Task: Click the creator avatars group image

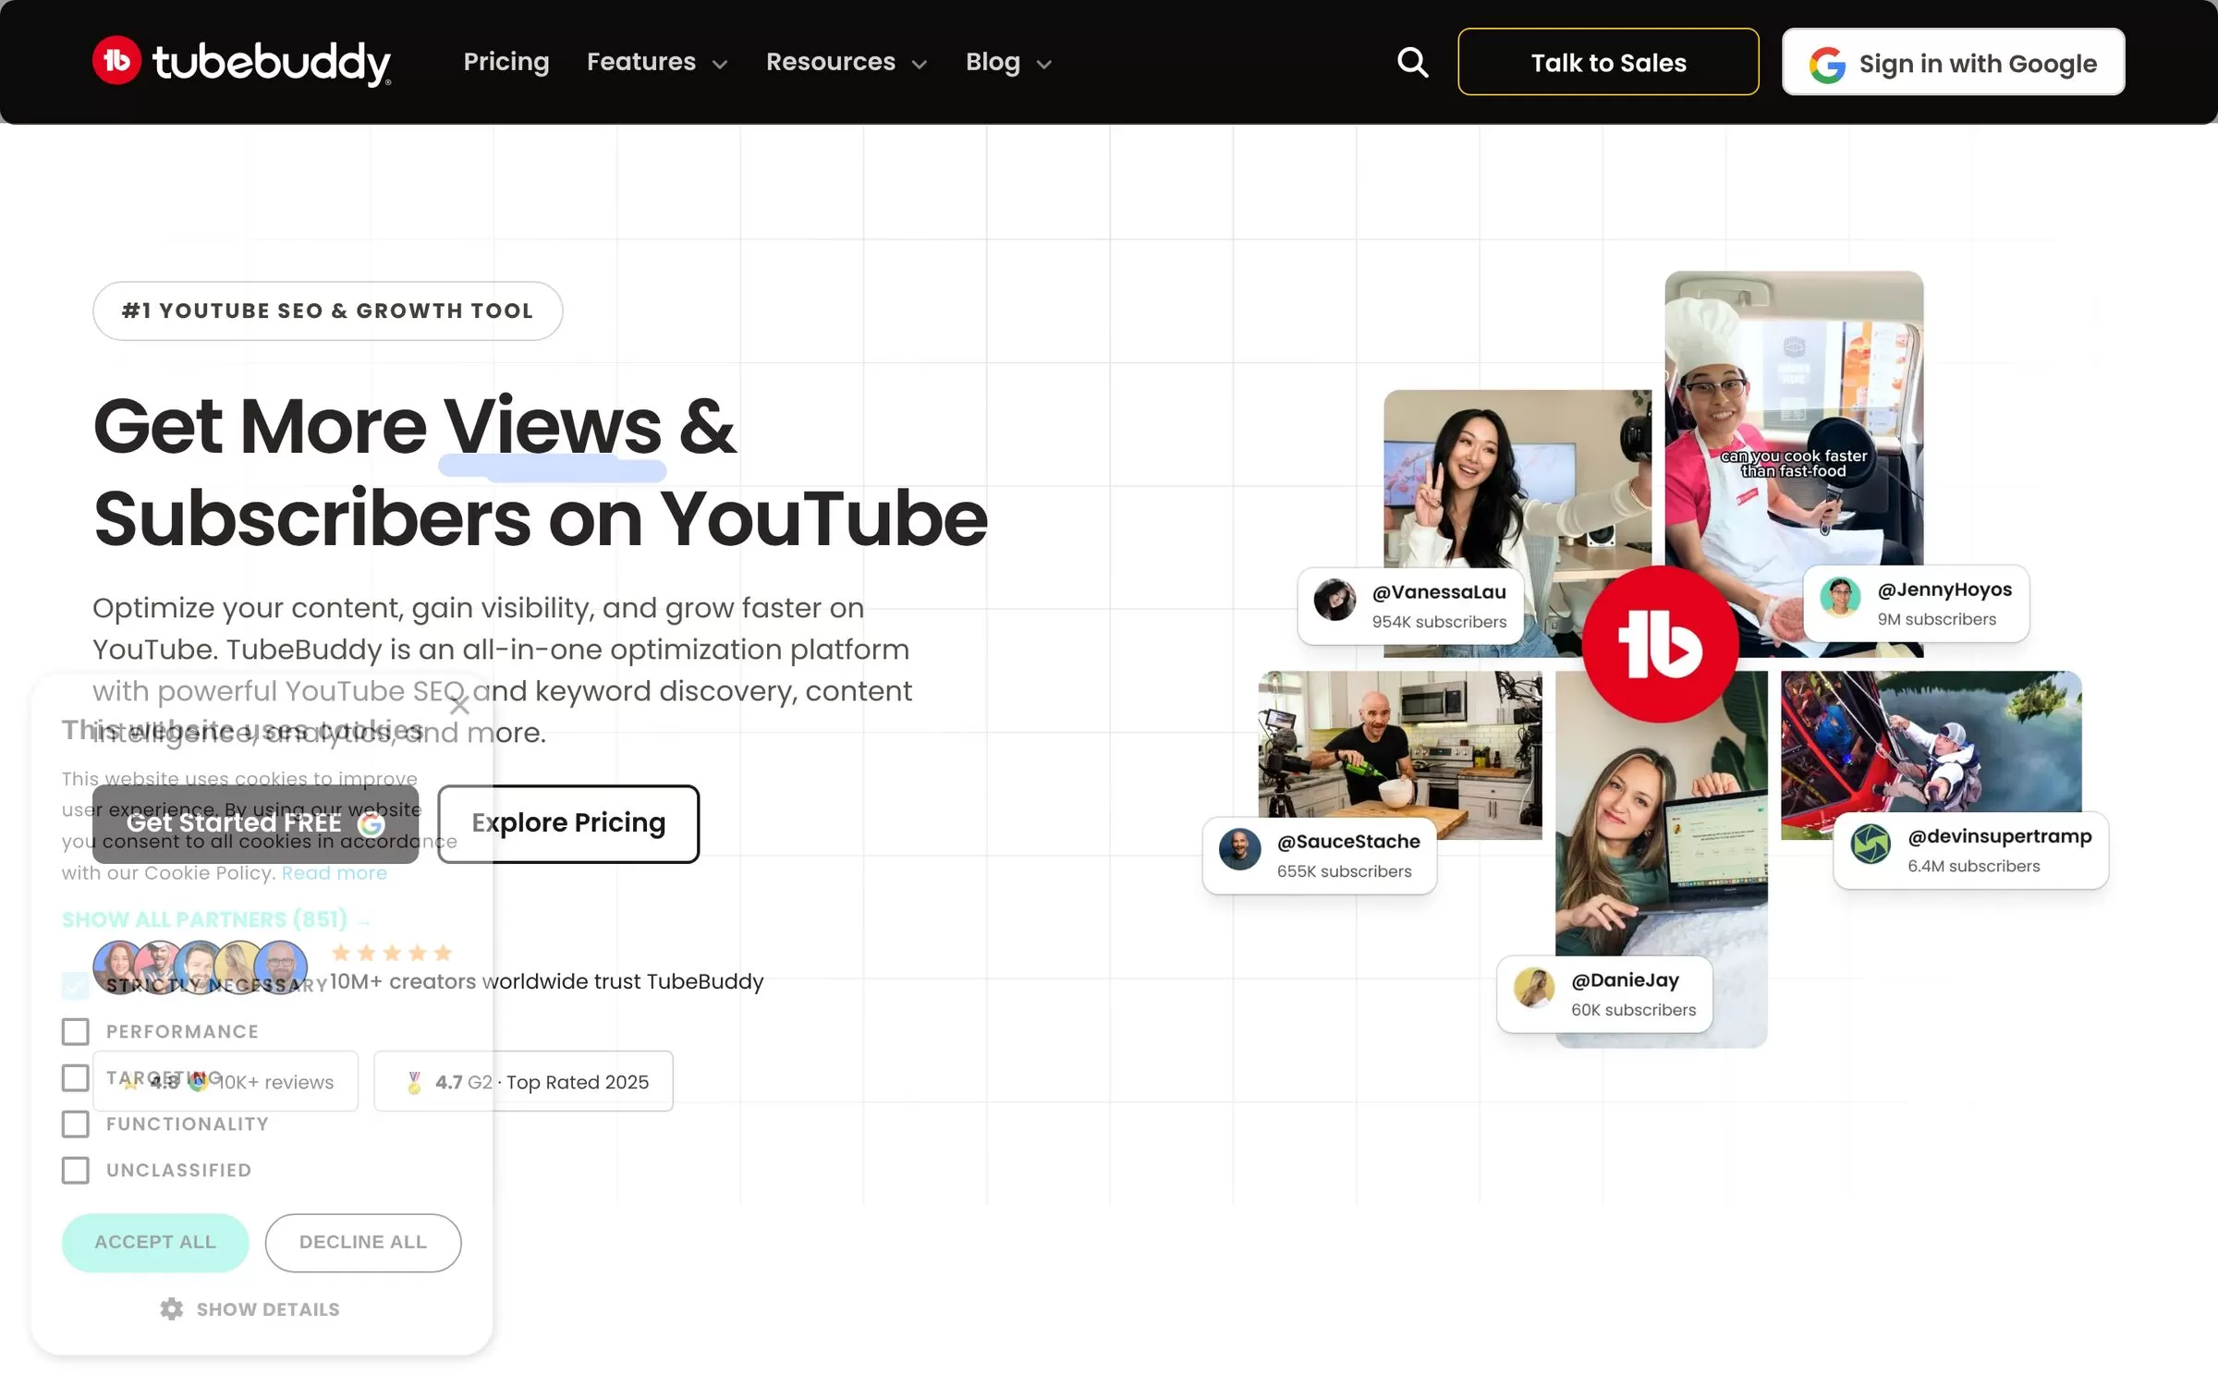Action: [201, 967]
